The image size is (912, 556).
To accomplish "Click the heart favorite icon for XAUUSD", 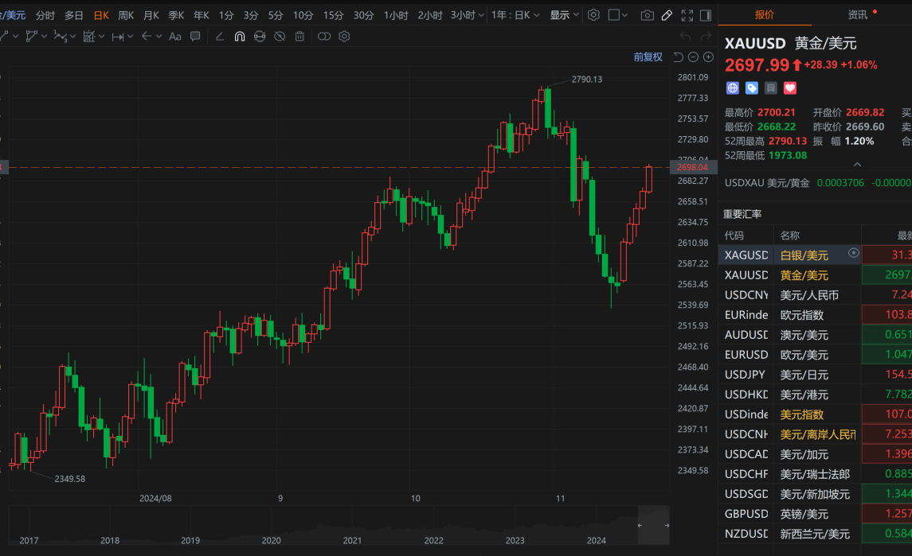I will (790, 88).
